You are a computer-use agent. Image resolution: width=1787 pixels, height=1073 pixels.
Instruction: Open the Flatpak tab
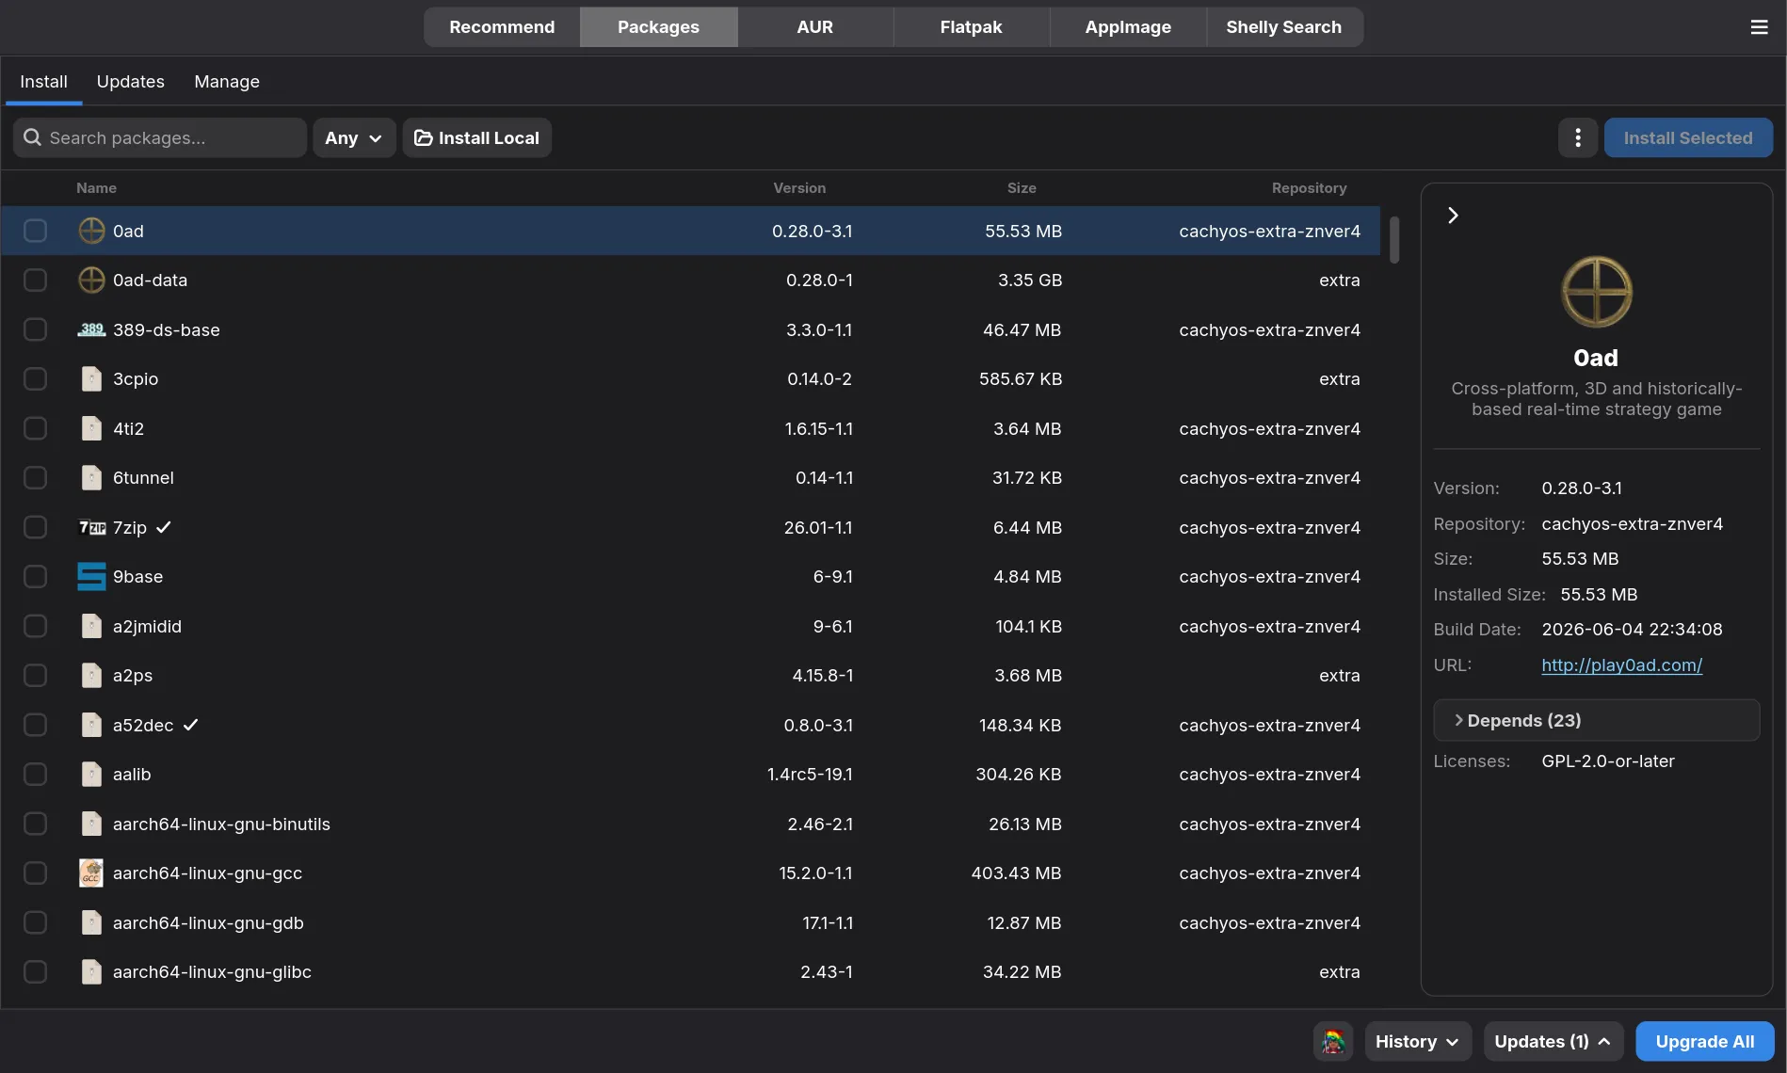[x=971, y=27]
